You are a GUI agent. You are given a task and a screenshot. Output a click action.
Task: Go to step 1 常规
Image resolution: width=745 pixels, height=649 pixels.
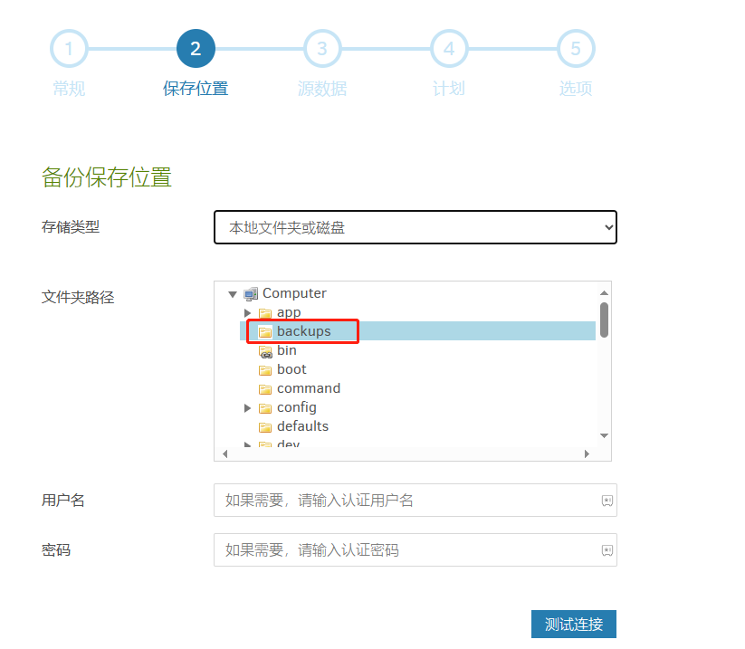click(x=69, y=49)
